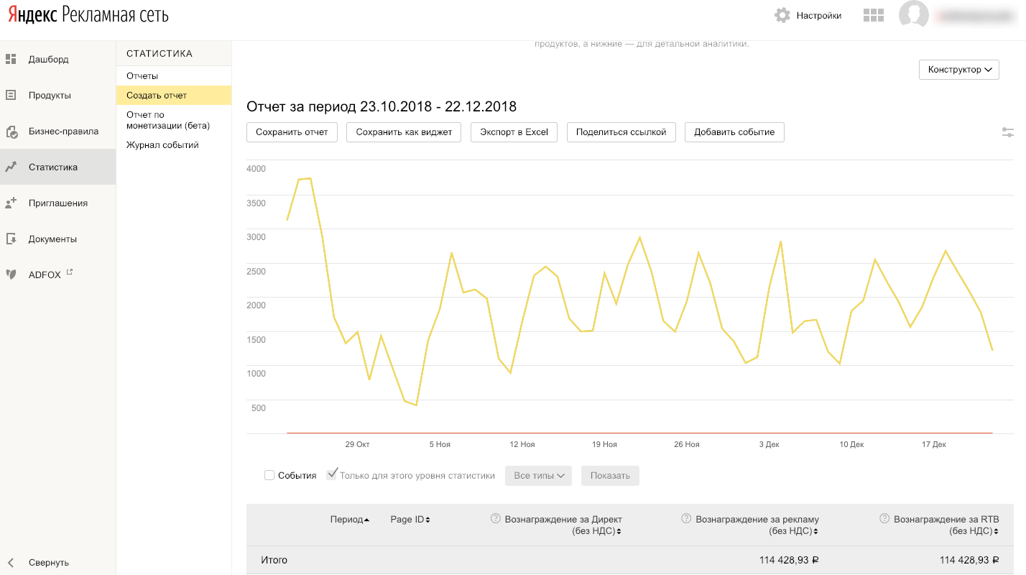Click the Products icon in sidebar
This screenshot has height=575, width=1026.
point(11,95)
